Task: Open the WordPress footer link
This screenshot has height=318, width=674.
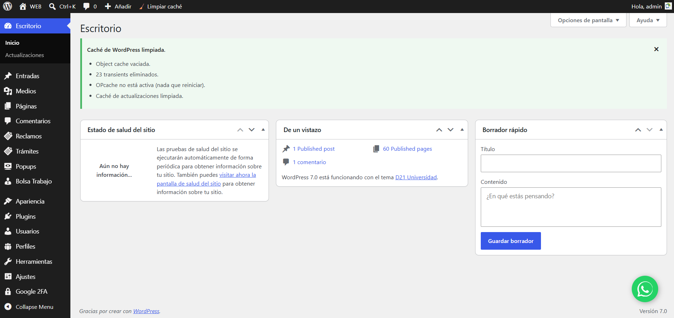Action: 146,311
